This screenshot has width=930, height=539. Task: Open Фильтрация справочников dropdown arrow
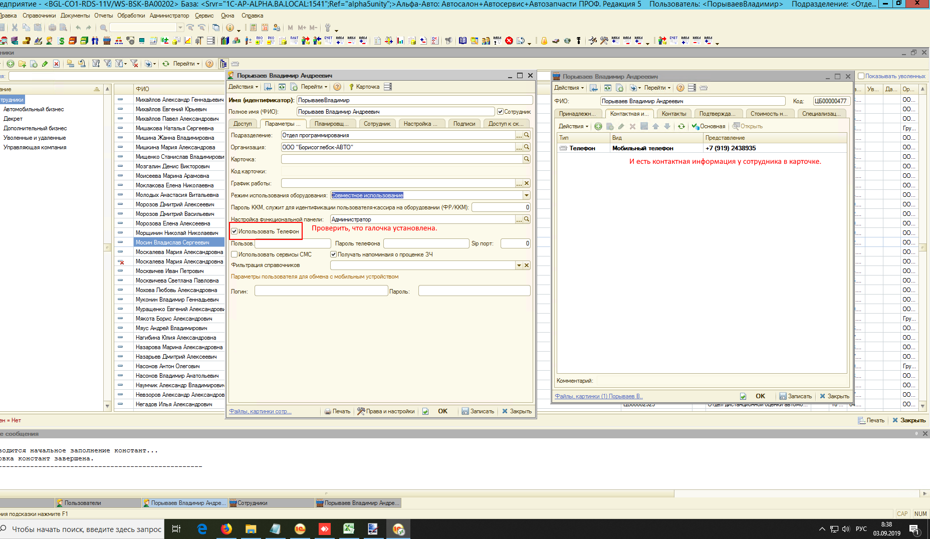519,265
